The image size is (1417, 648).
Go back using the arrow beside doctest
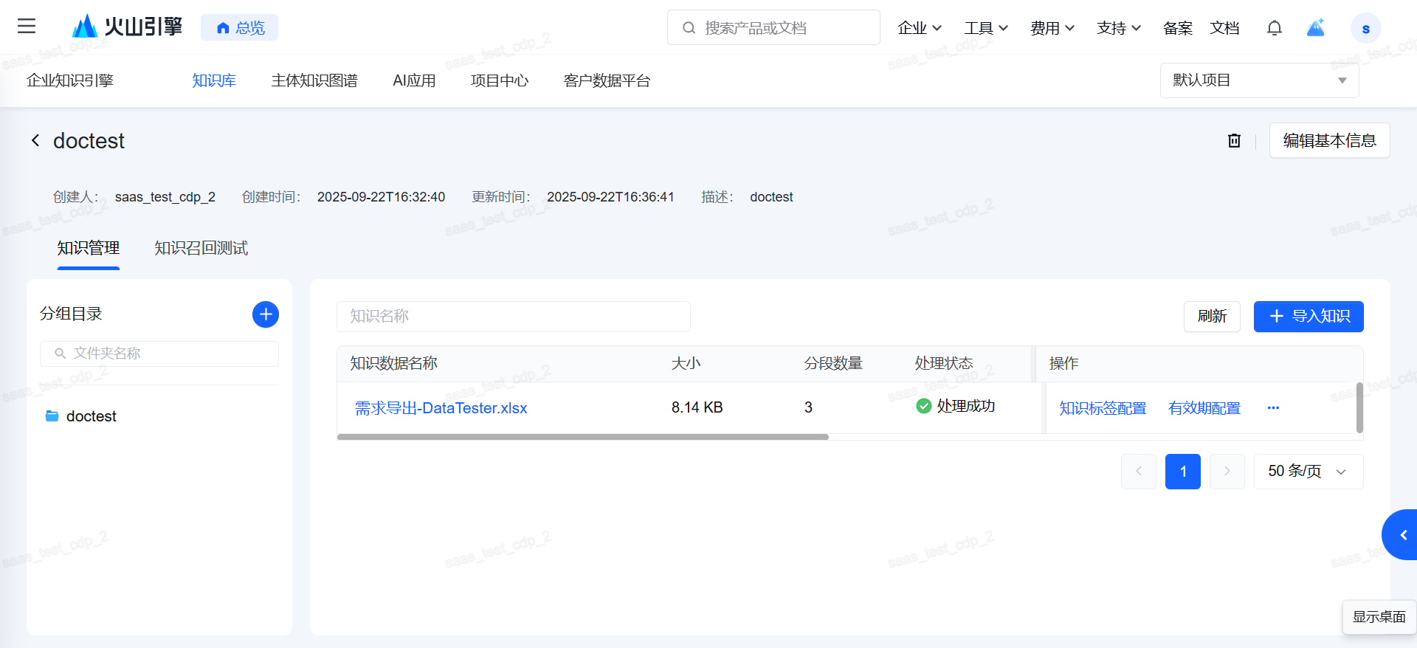35,140
